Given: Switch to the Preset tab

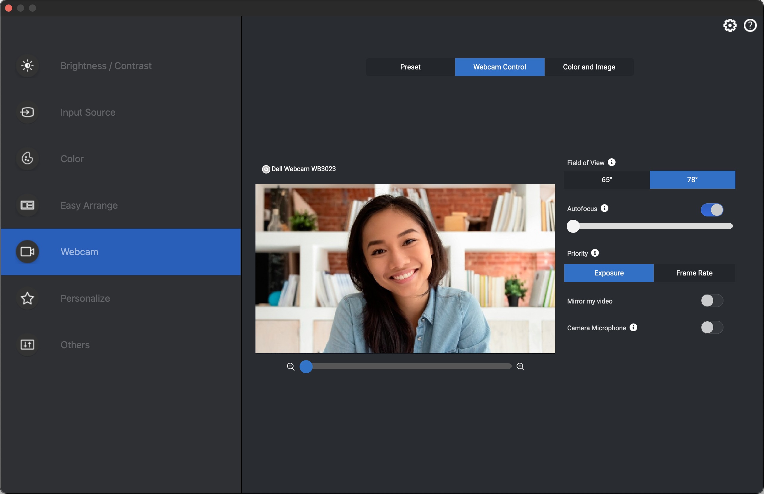Looking at the screenshot, I should [410, 67].
